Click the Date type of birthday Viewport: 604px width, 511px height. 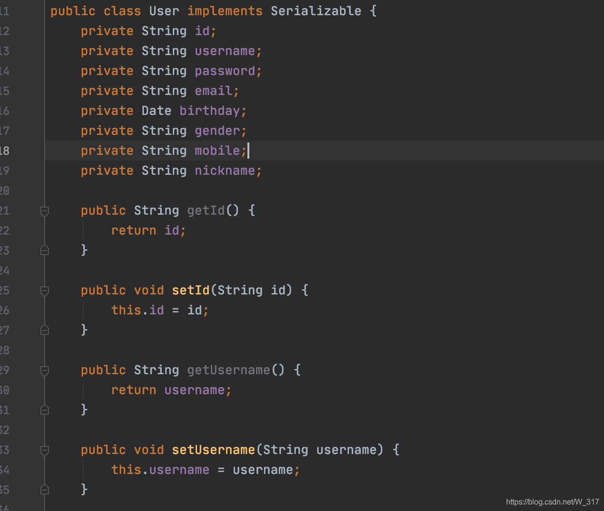click(156, 111)
